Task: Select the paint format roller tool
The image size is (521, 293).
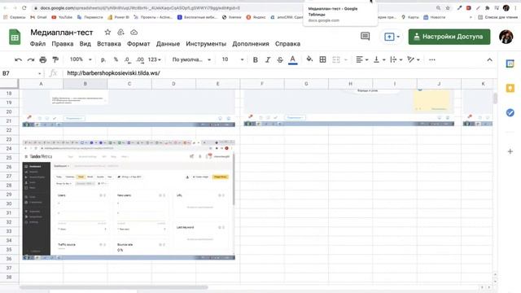Action: point(55,59)
